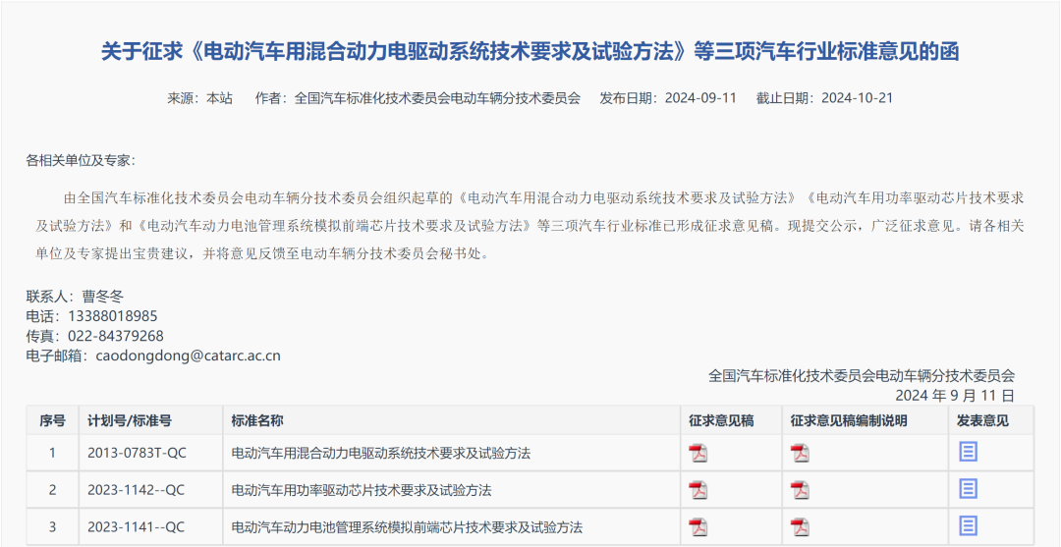Open 编制说明 PDF for 2023-1141--QC
The width and height of the screenshot is (1061, 547).
pyautogui.click(x=800, y=526)
